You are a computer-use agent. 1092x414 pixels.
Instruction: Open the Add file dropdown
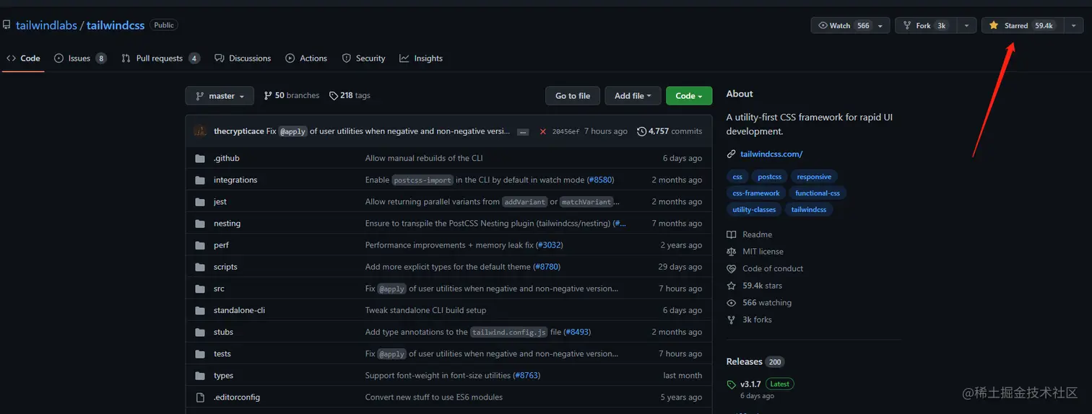pyautogui.click(x=633, y=96)
